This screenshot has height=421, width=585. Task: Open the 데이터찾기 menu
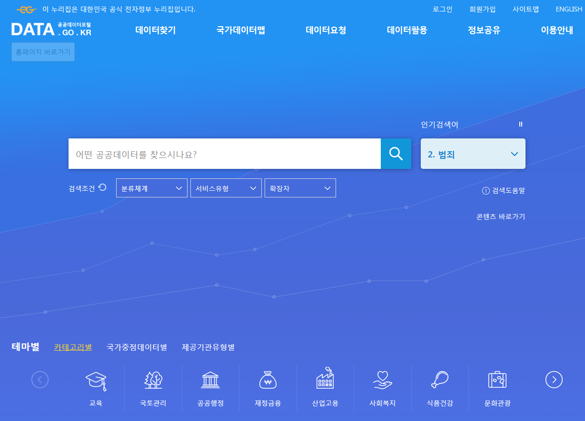pyautogui.click(x=156, y=30)
